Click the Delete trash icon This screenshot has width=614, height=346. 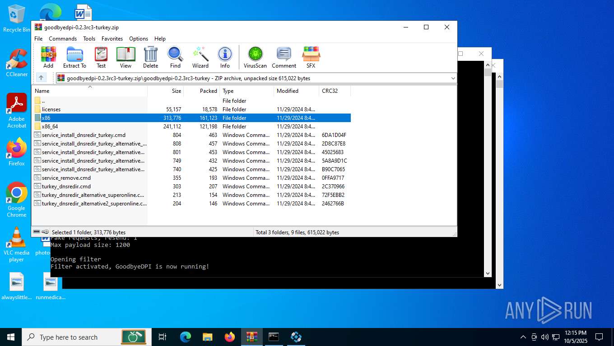[x=150, y=57]
